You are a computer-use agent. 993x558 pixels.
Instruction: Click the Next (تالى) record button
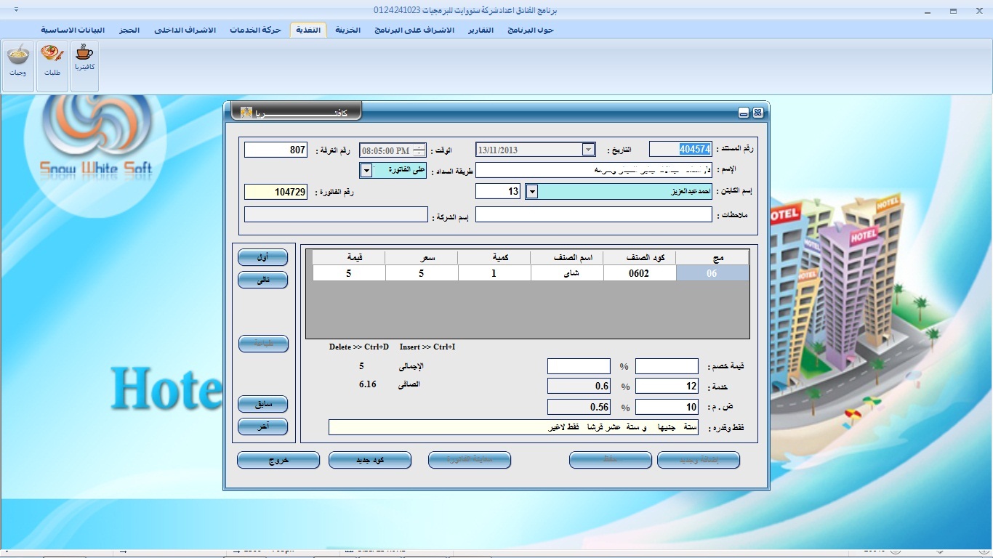click(x=263, y=280)
